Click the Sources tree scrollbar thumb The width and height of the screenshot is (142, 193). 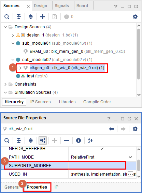point(139,54)
